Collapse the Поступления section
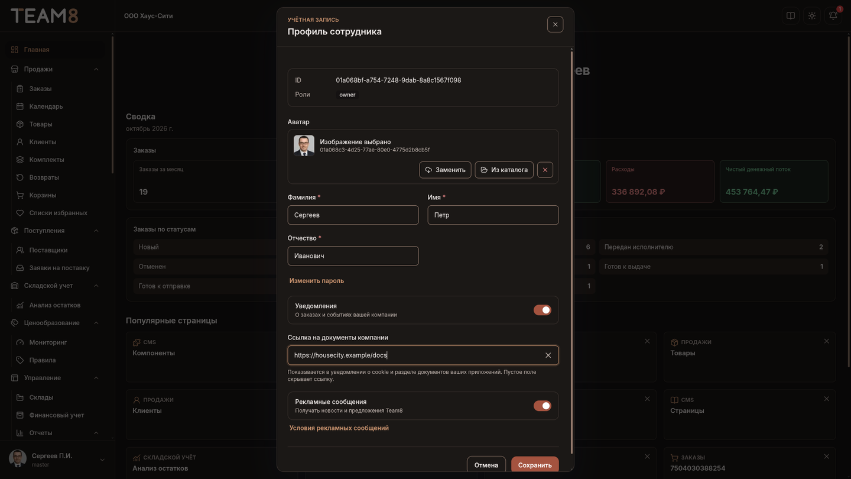This screenshot has height=479, width=851. pyautogui.click(x=96, y=231)
